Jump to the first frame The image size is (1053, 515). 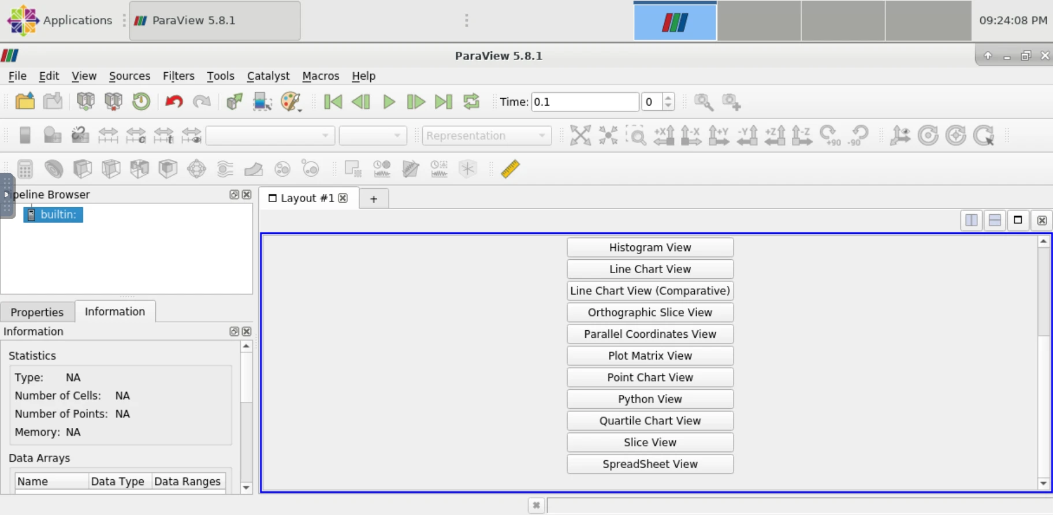(333, 102)
